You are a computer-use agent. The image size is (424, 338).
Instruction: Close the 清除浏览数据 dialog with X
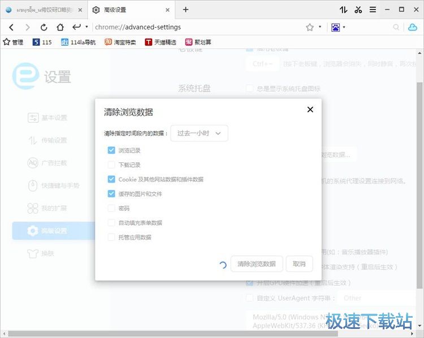(310, 110)
